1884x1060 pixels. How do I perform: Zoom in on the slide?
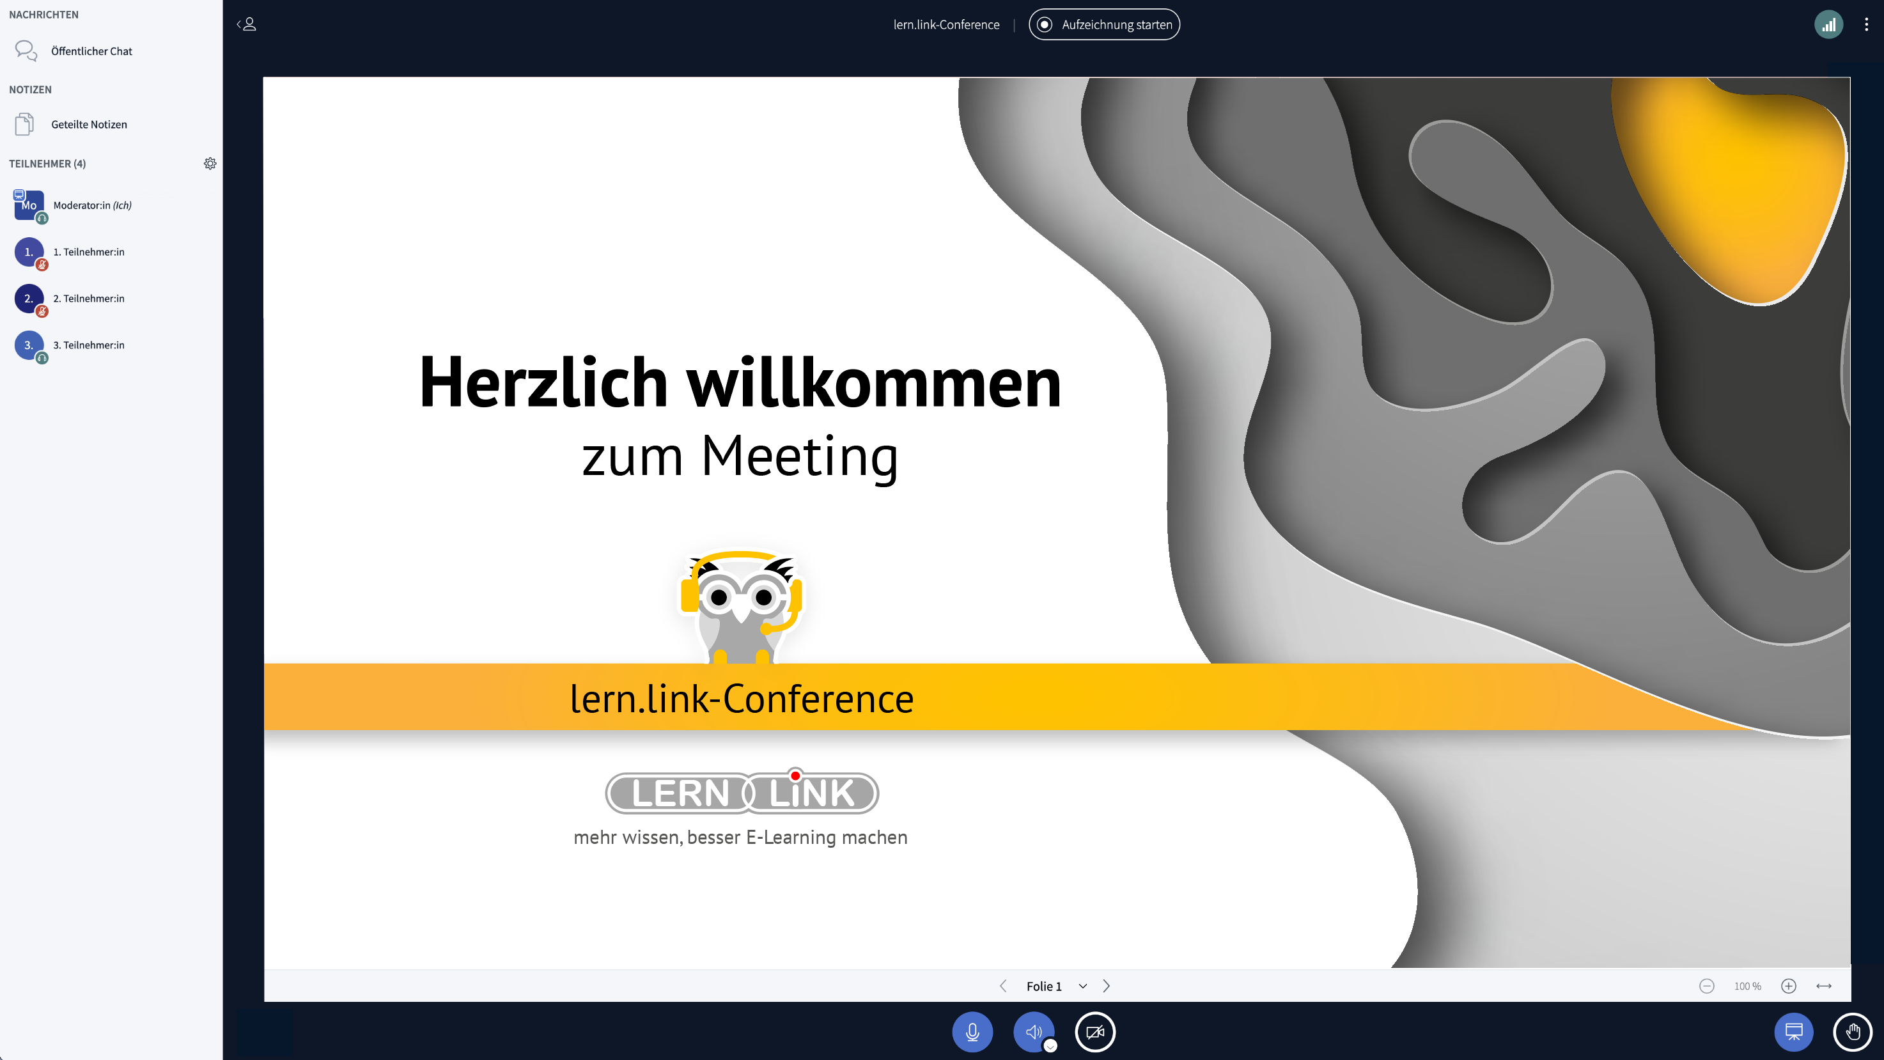[x=1788, y=986]
